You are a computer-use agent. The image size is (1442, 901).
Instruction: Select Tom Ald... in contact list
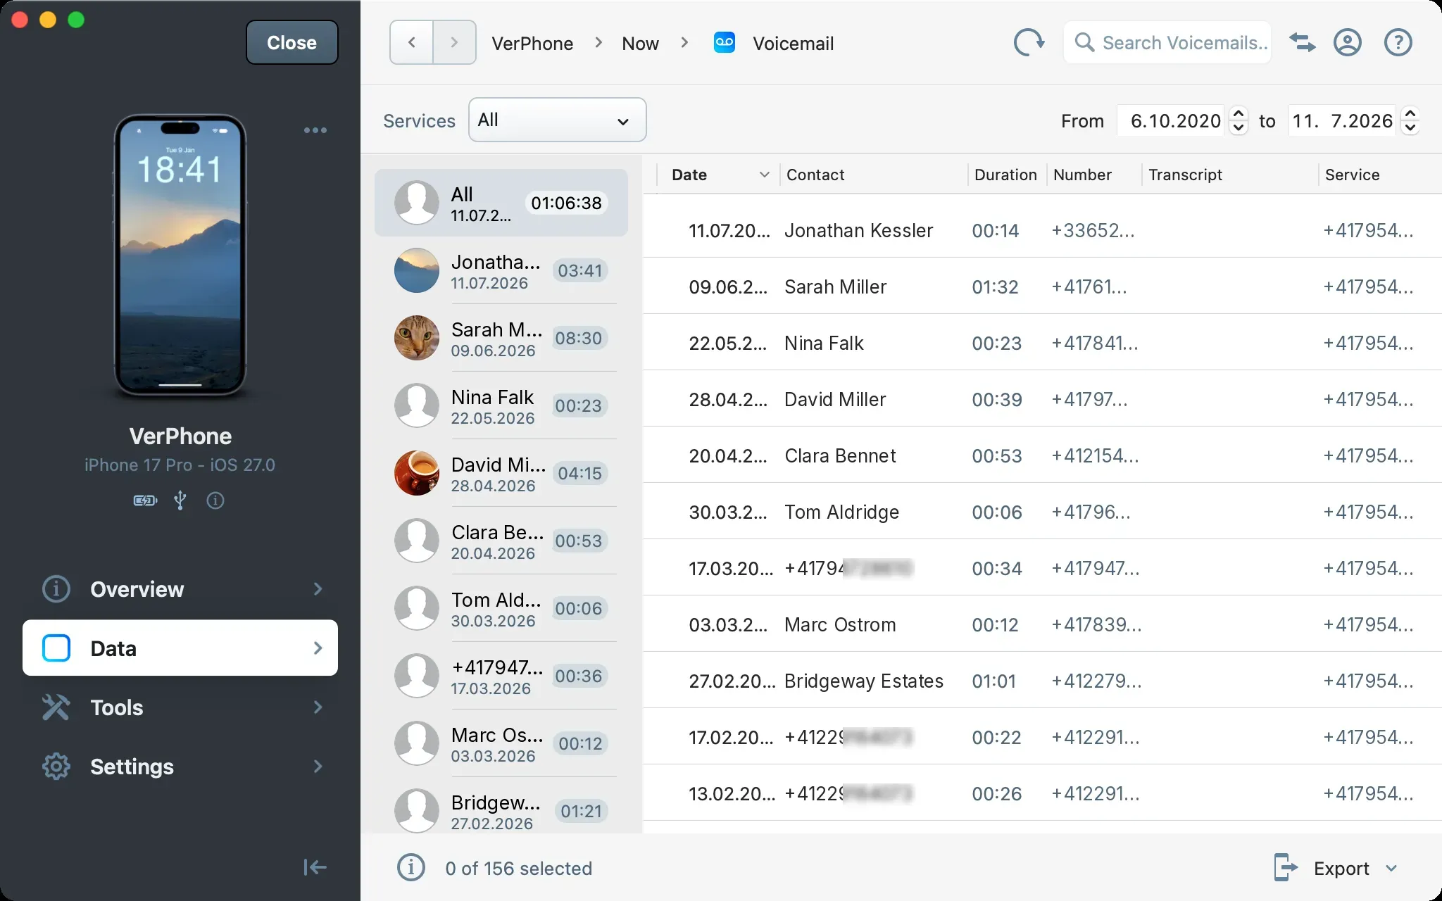[501, 608]
